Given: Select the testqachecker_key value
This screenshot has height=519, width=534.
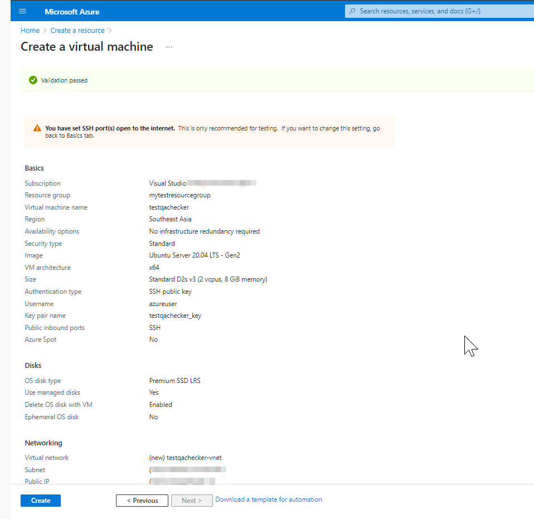Looking at the screenshot, I should pos(175,316).
